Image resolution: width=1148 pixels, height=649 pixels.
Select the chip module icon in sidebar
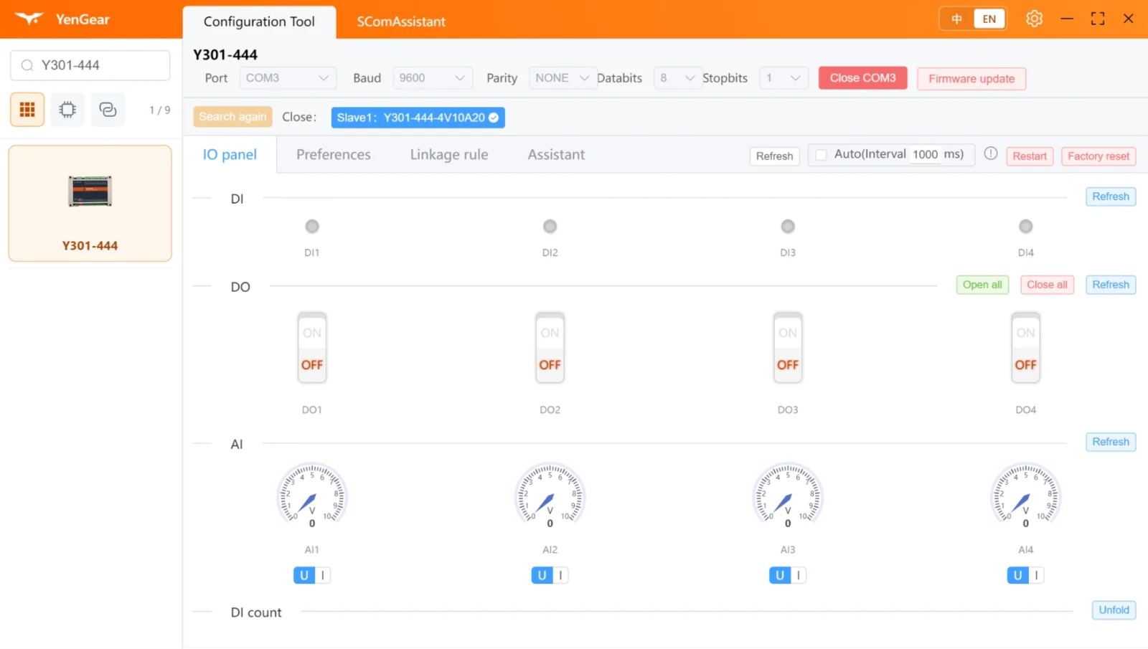pyautogui.click(x=67, y=110)
